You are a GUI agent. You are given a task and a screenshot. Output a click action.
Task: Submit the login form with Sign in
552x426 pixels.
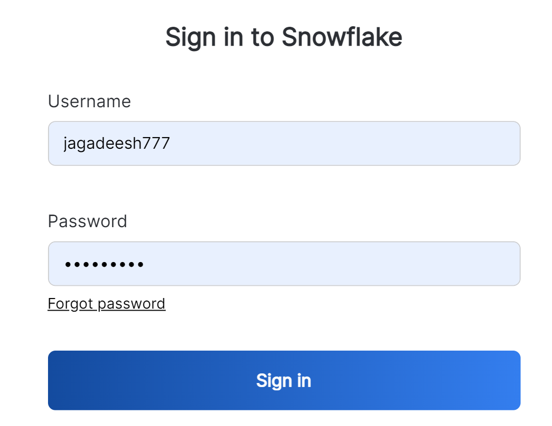(x=284, y=380)
